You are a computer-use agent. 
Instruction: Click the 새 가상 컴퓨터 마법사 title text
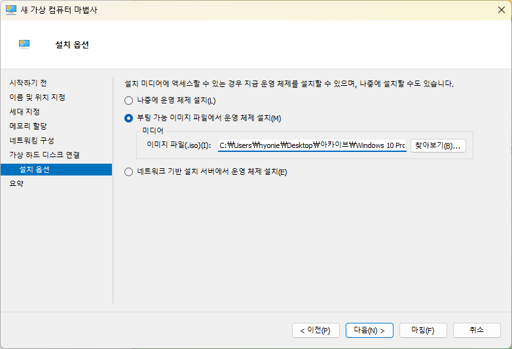coord(59,10)
